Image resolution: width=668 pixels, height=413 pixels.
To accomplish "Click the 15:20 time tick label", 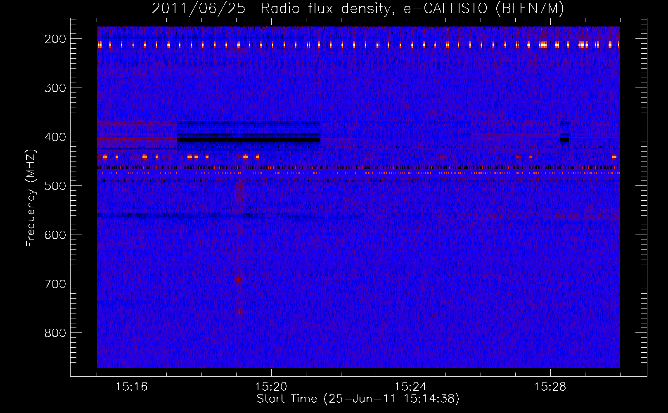I will [x=271, y=387].
